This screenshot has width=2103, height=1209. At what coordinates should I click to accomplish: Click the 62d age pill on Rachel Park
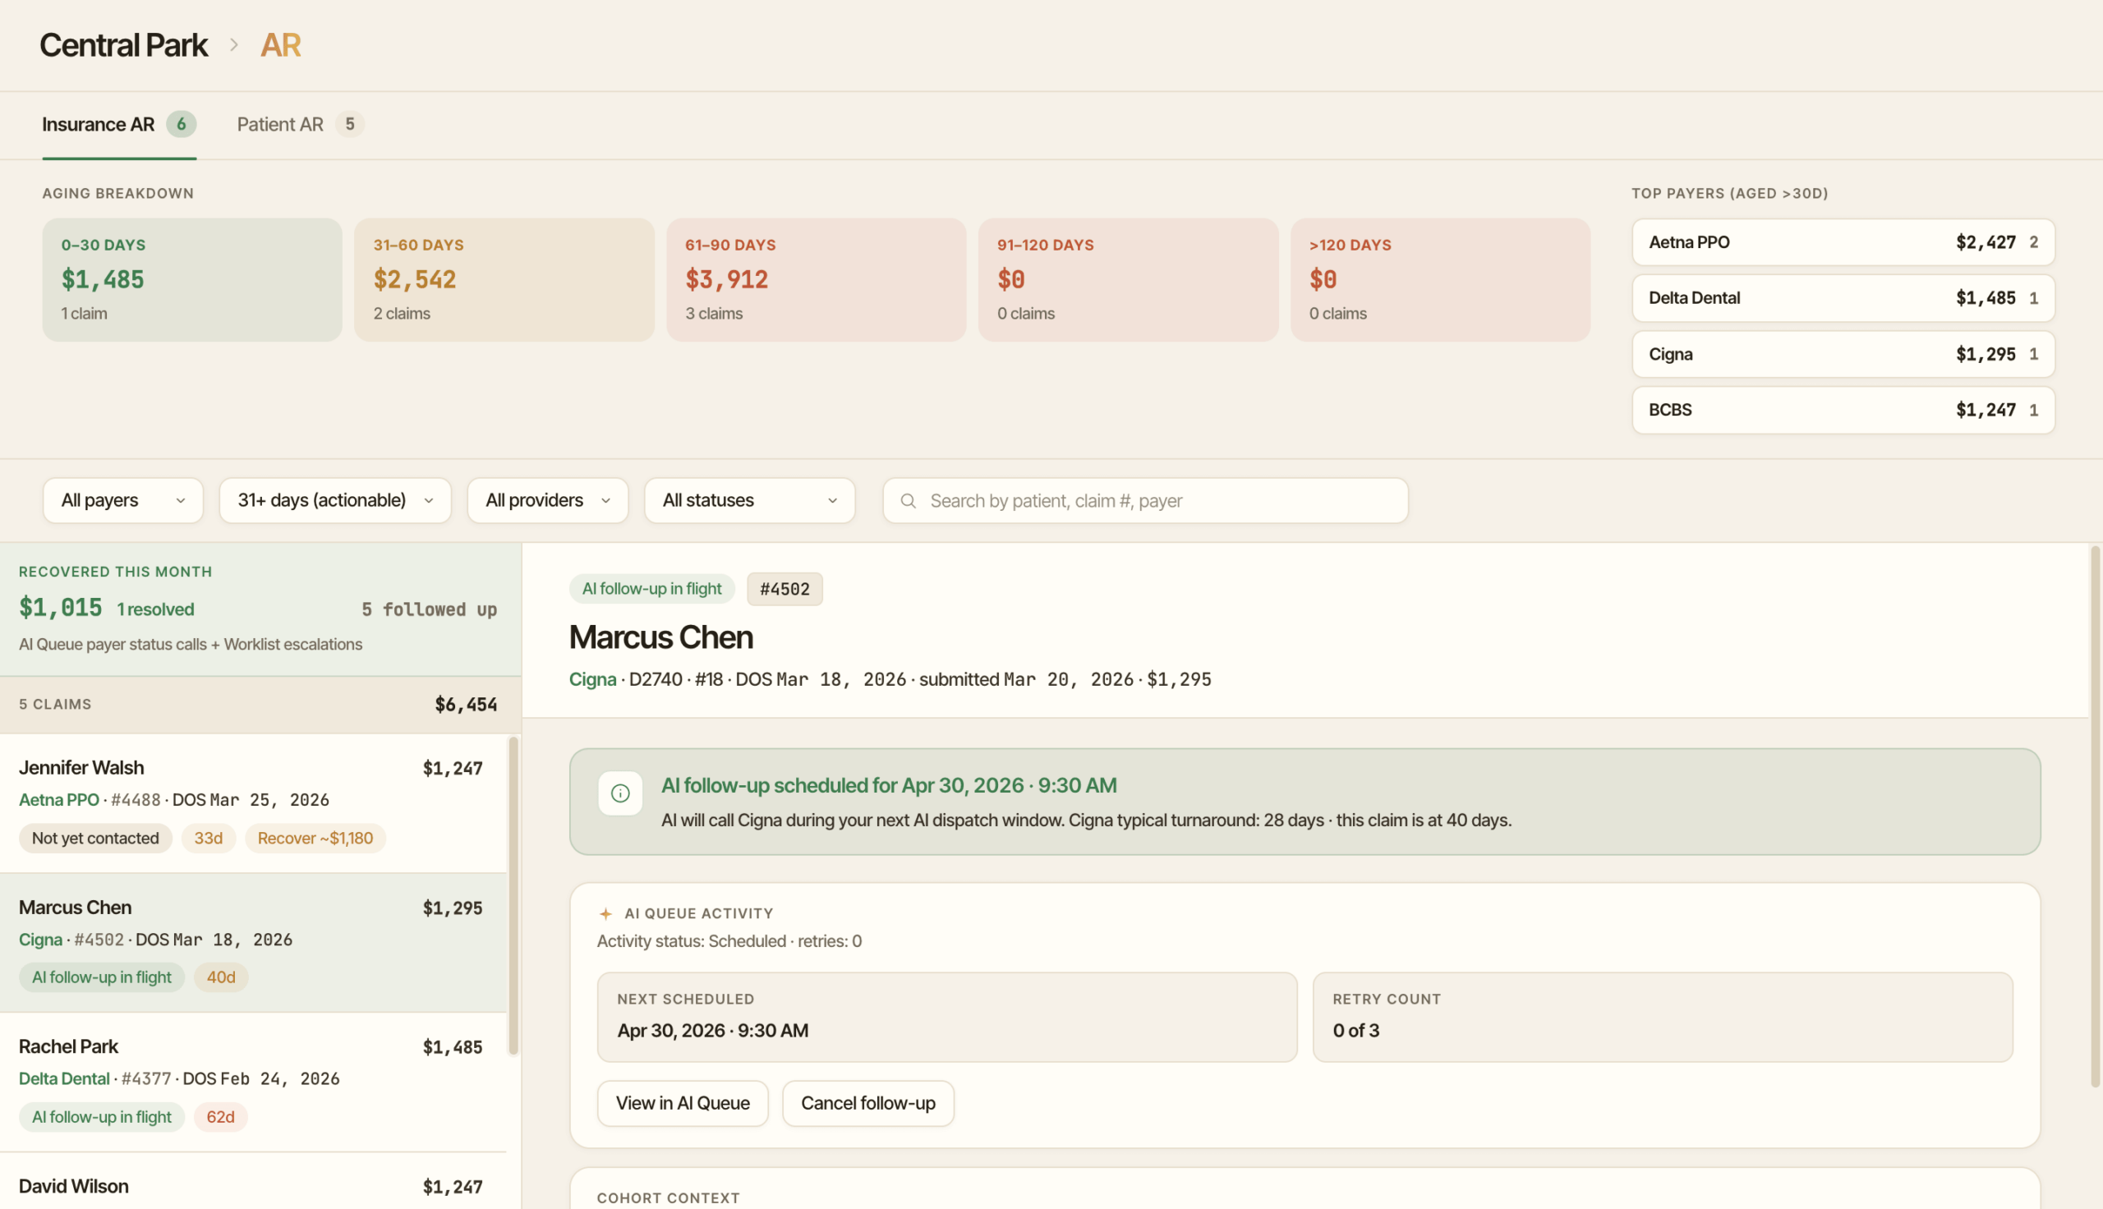click(221, 1118)
